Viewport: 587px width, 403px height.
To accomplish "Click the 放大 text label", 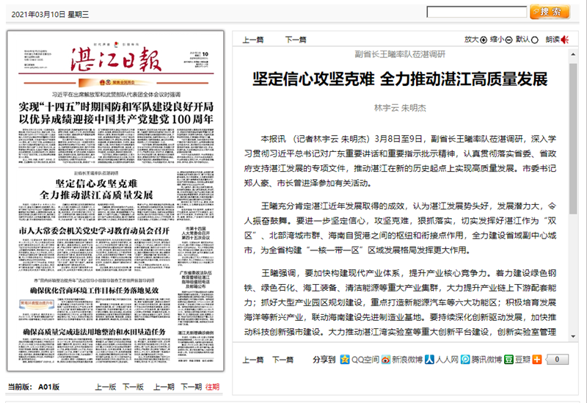I will tap(472, 40).
